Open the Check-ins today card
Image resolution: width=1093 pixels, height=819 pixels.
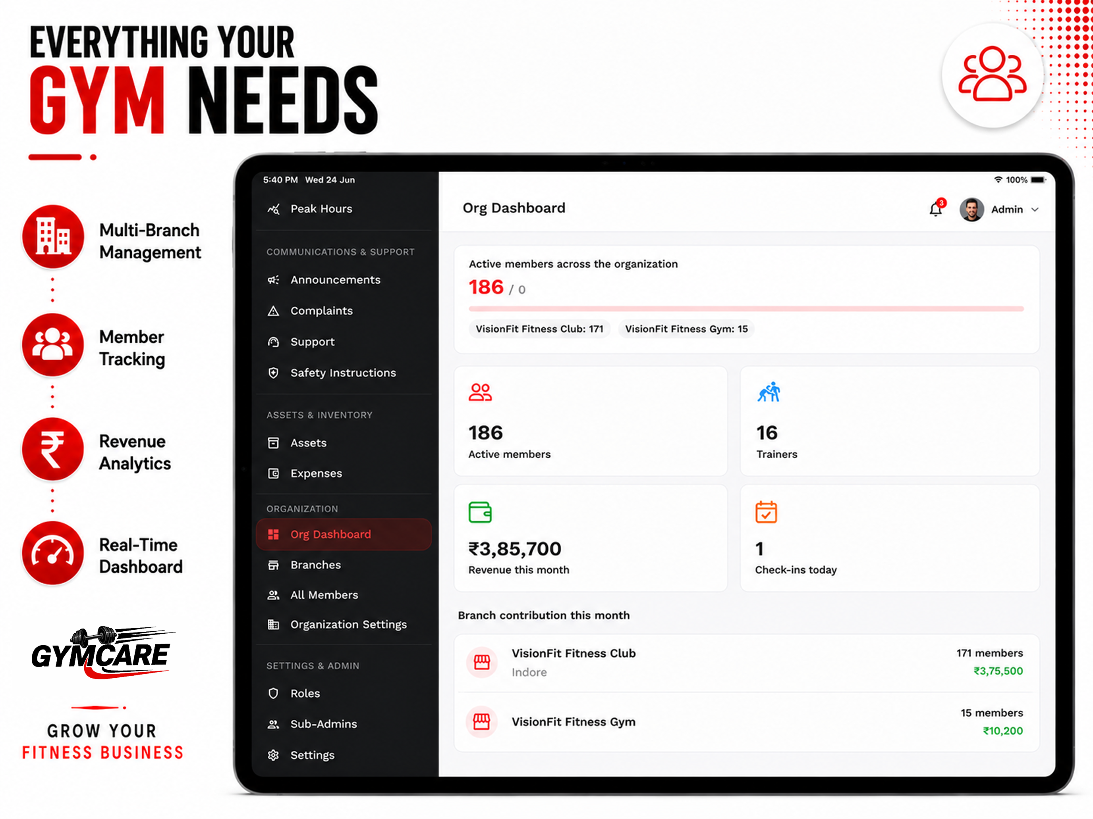click(889, 538)
